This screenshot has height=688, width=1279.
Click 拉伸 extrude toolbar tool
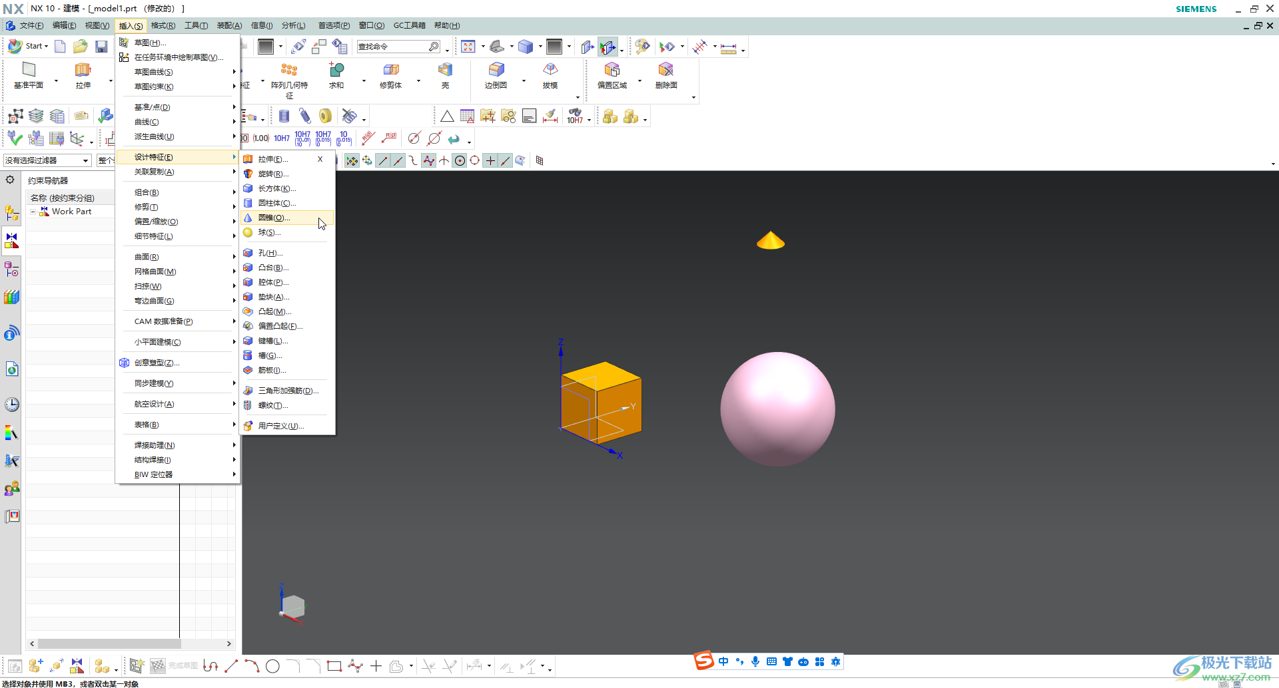[x=83, y=75]
